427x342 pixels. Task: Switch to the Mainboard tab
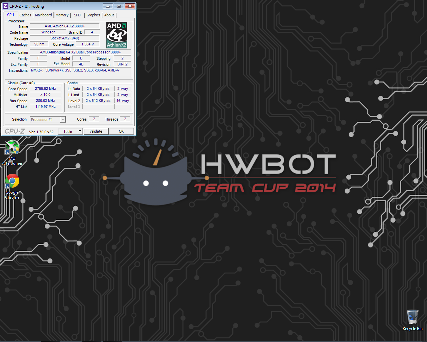click(43, 15)
